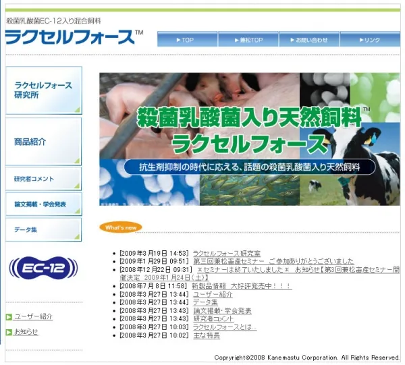Select 研究者コメント sidebar menu item
This screenshot has width=405, height=365.
pos(43,179)
